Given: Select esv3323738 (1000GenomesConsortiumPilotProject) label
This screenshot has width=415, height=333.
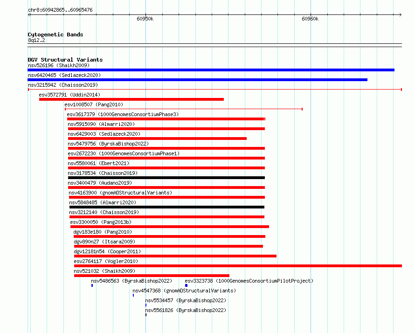Looking at the screenshot, I should coord(249,281).
